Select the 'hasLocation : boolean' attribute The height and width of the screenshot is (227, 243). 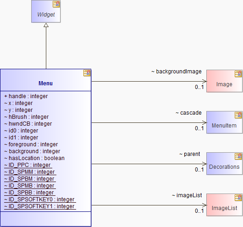click(34, 158)
